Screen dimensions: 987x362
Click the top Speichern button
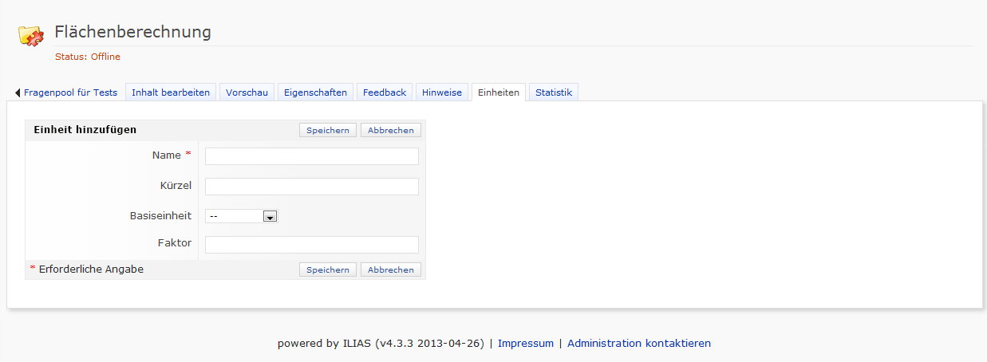328,130
